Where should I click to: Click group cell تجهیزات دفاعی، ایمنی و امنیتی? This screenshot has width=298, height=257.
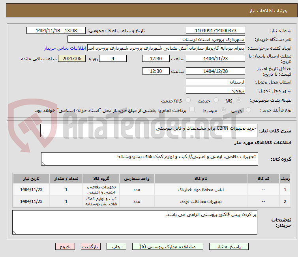(101, 190)
